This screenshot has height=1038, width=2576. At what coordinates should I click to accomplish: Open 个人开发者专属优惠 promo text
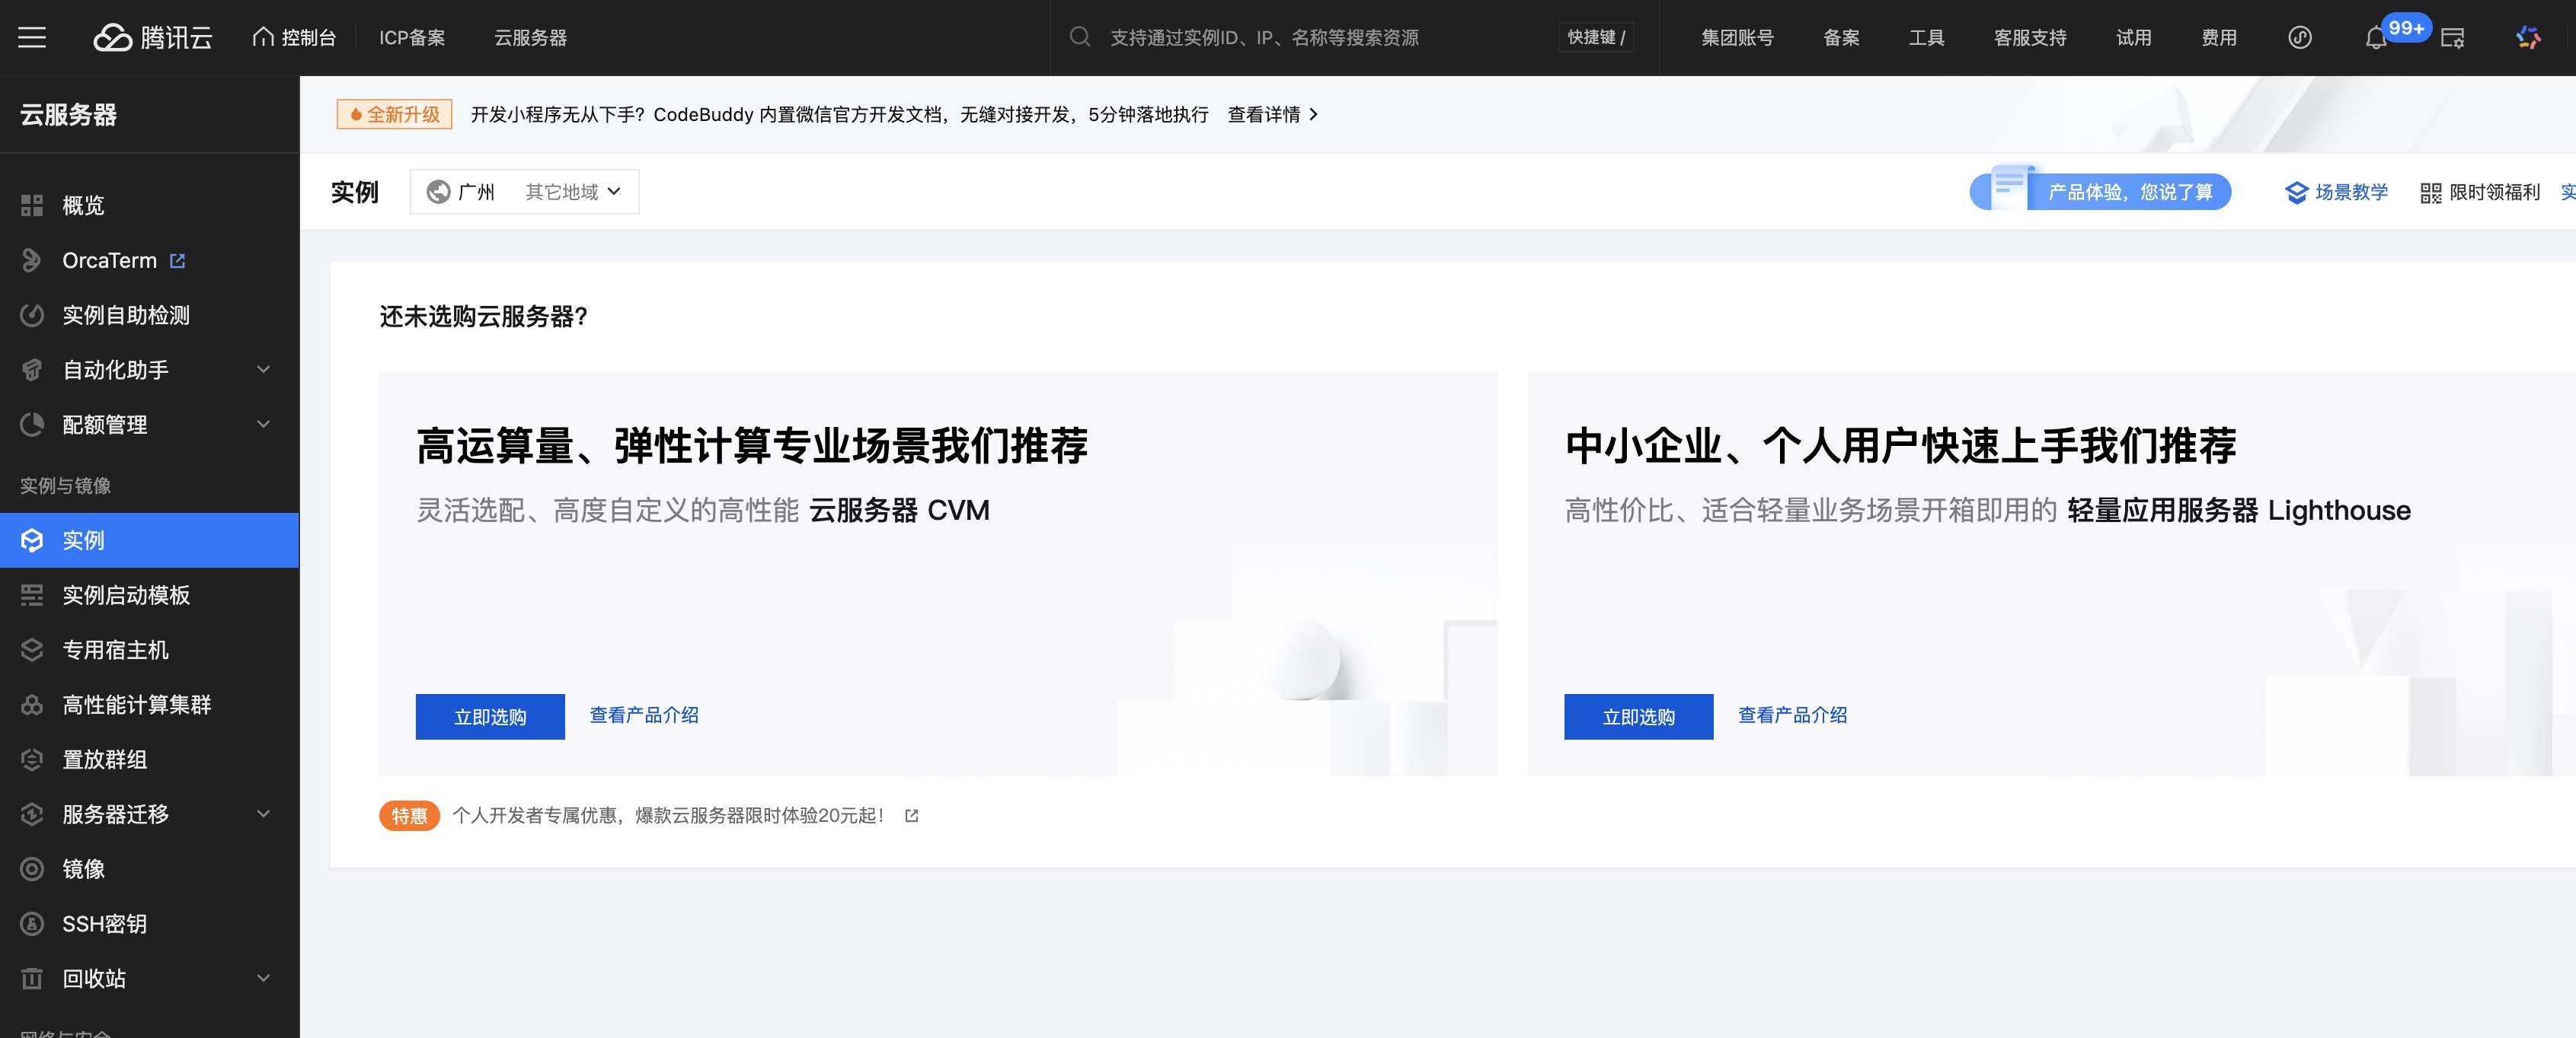668,817
